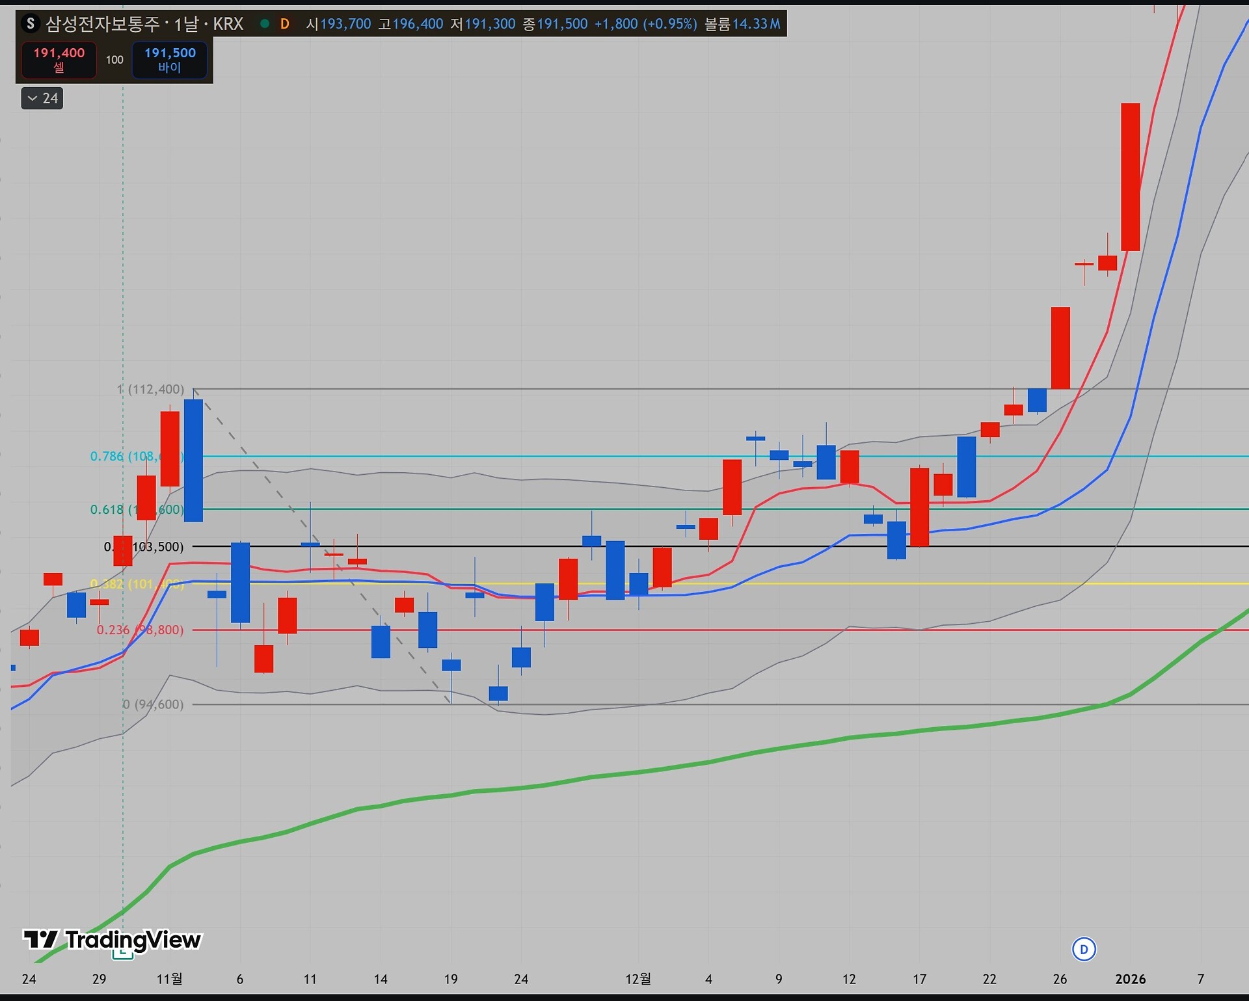Click the 100 order quantity field
The image size is (1249, 1001).
pos(114,60)
